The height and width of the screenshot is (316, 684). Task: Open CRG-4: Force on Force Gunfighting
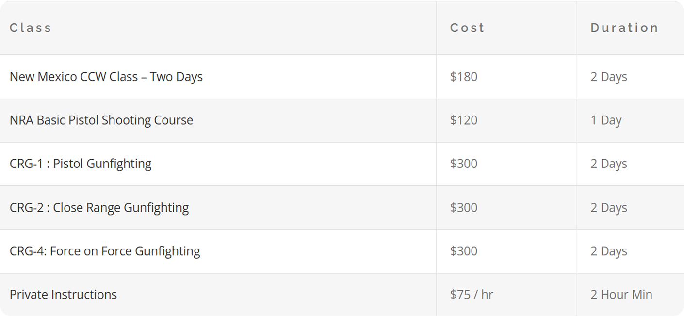(105, 251)
